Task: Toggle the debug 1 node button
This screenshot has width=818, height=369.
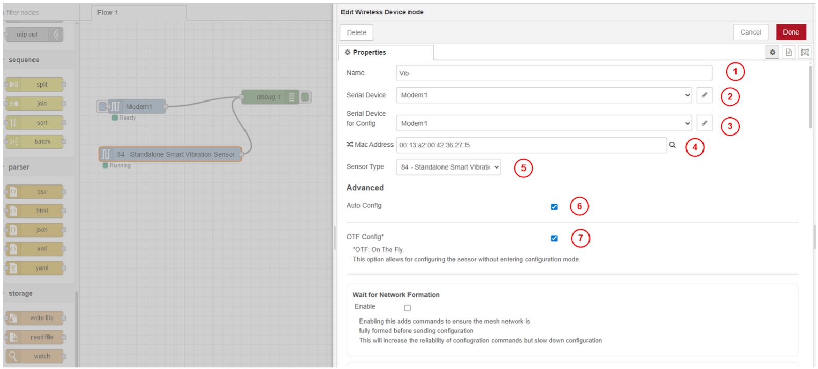Action: (305, 97)
